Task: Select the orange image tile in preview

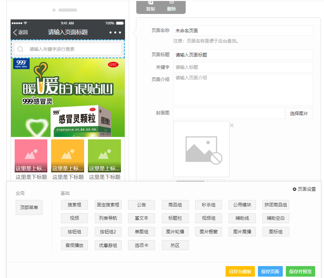Action: point(68,156)
